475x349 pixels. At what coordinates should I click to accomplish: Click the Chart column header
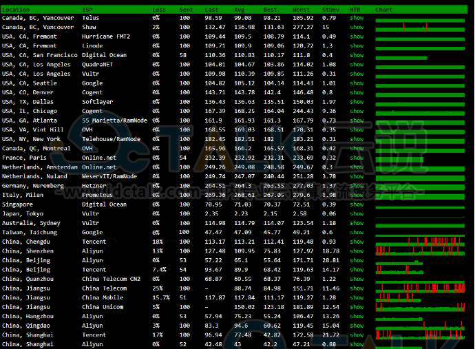click(384, 10)
